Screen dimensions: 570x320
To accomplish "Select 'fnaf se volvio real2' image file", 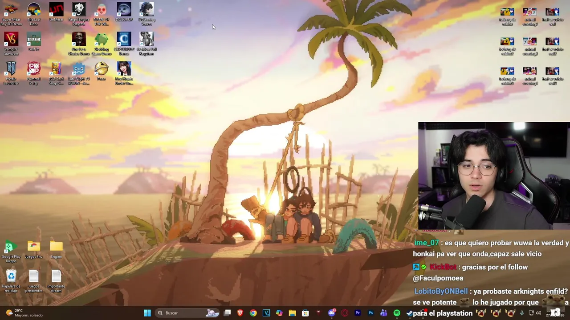I will [x=552, y=47].
